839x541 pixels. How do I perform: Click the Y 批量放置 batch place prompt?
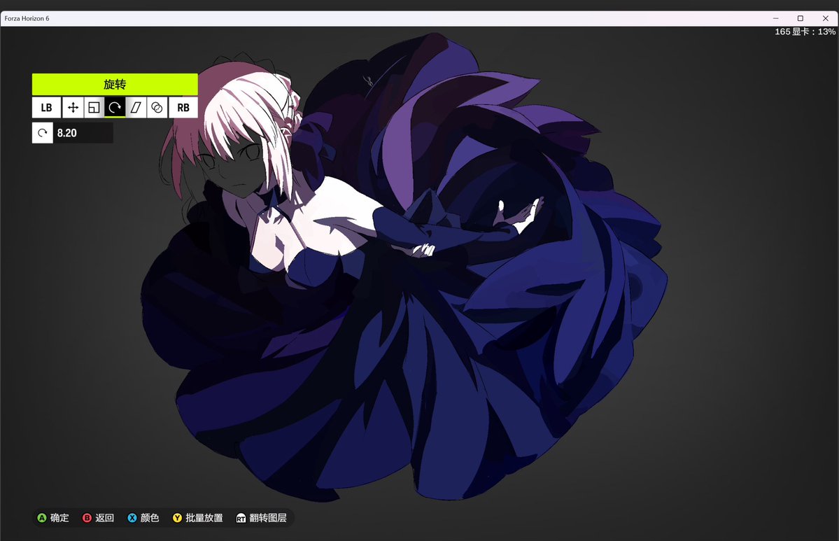[x=197, y=517]
